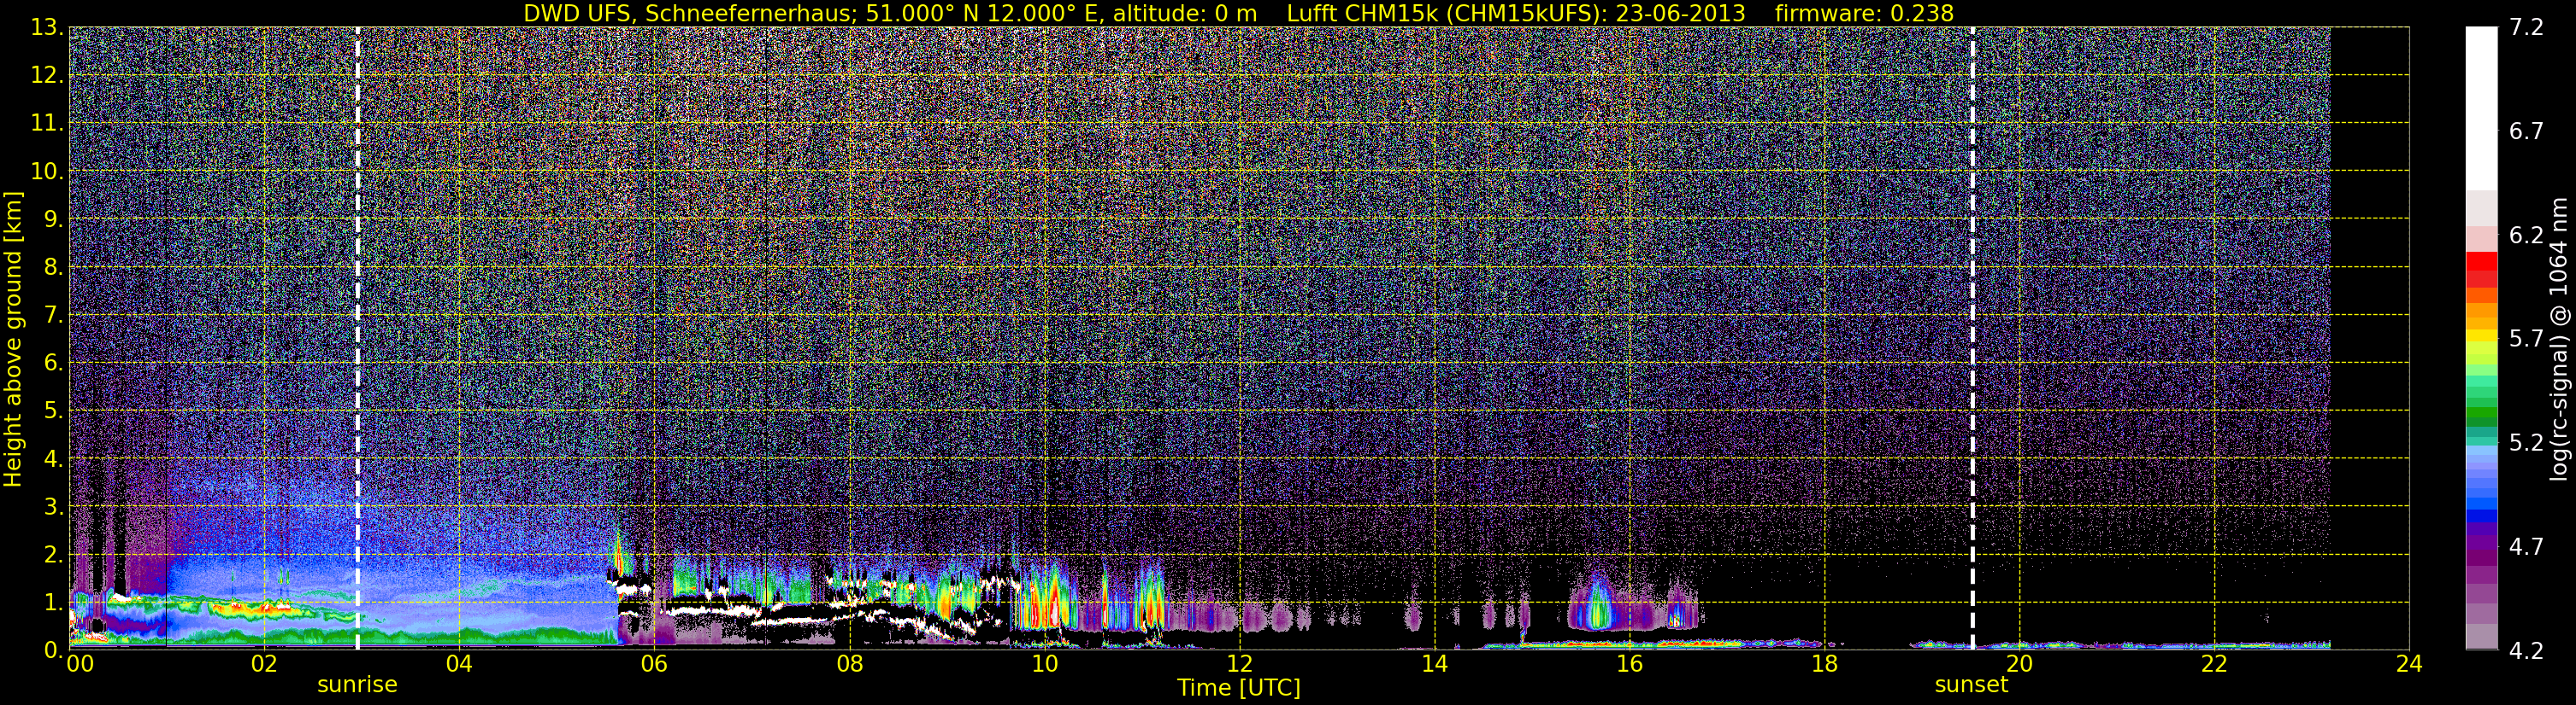Pick the red band of the colorbar
The width and height of the screenshot is (2576, 705).
pos(2481,270)
